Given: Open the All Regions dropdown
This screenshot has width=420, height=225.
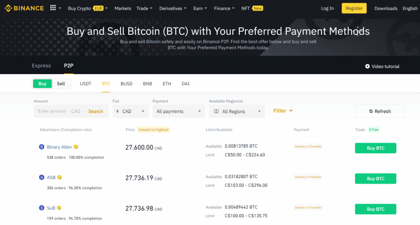Looking at the screenshot, I should (237, 111).
